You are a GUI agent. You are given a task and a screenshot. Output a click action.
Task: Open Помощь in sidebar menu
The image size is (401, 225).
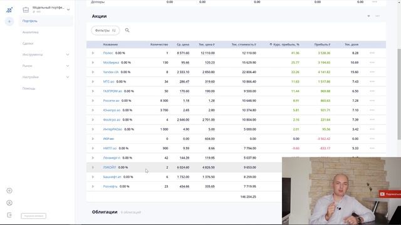coord(29,88)
